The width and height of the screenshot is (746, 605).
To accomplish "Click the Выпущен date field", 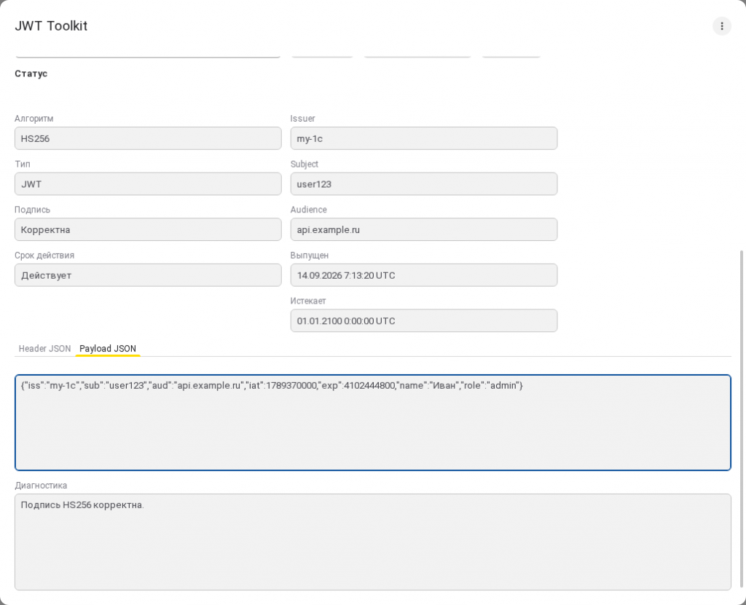I will (424, 275).
